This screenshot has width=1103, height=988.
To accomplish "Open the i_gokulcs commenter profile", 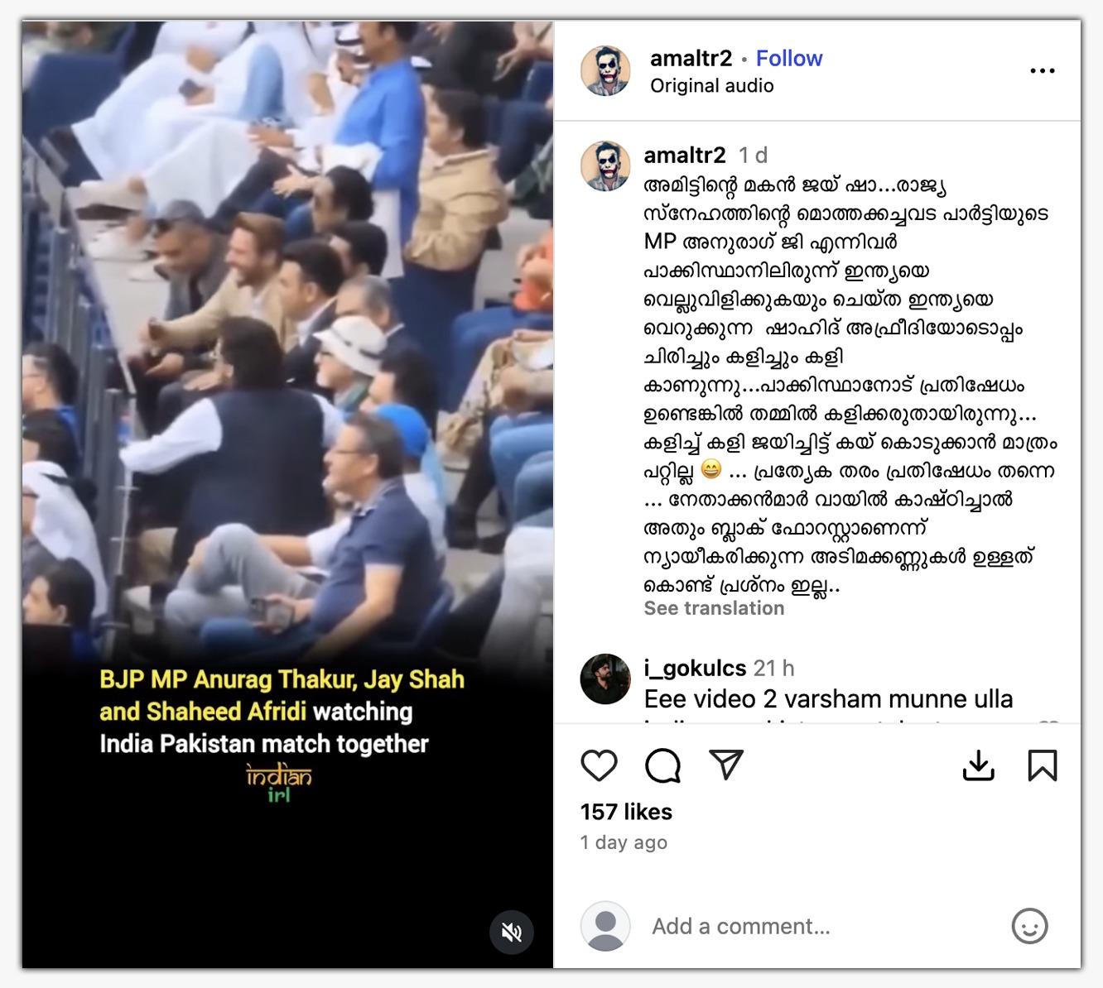I will tap(695, 668).
